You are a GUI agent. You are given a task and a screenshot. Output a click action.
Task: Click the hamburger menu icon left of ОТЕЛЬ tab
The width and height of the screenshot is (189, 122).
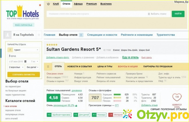48,66
